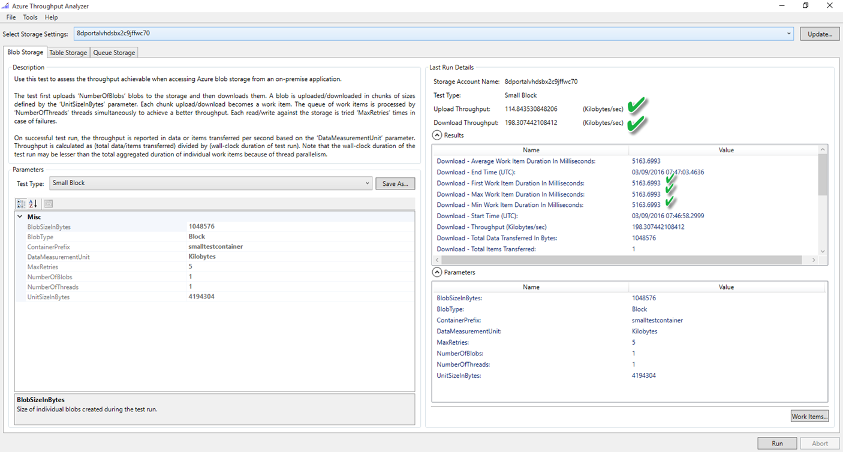
Task: Select Download - Max Work Item Duration row
Action: tap(625, 194)
